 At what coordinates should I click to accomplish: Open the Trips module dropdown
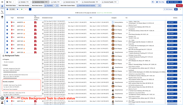click(10, 2)
